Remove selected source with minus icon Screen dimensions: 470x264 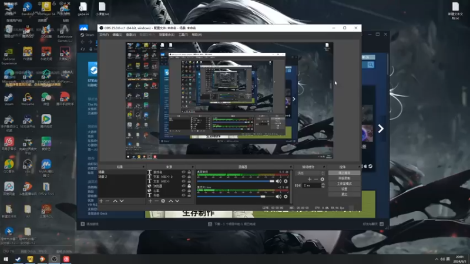[156, 201]
